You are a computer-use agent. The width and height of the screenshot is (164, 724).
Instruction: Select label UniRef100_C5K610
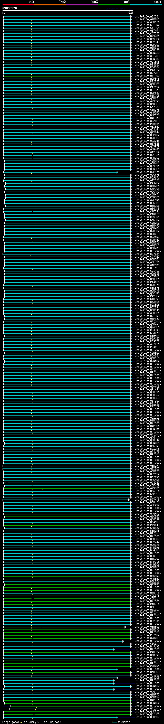click(147, 598)
